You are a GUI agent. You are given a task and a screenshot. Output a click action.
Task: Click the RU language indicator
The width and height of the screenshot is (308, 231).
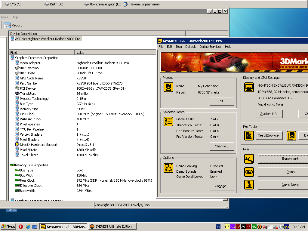click(x=218, y=227)
